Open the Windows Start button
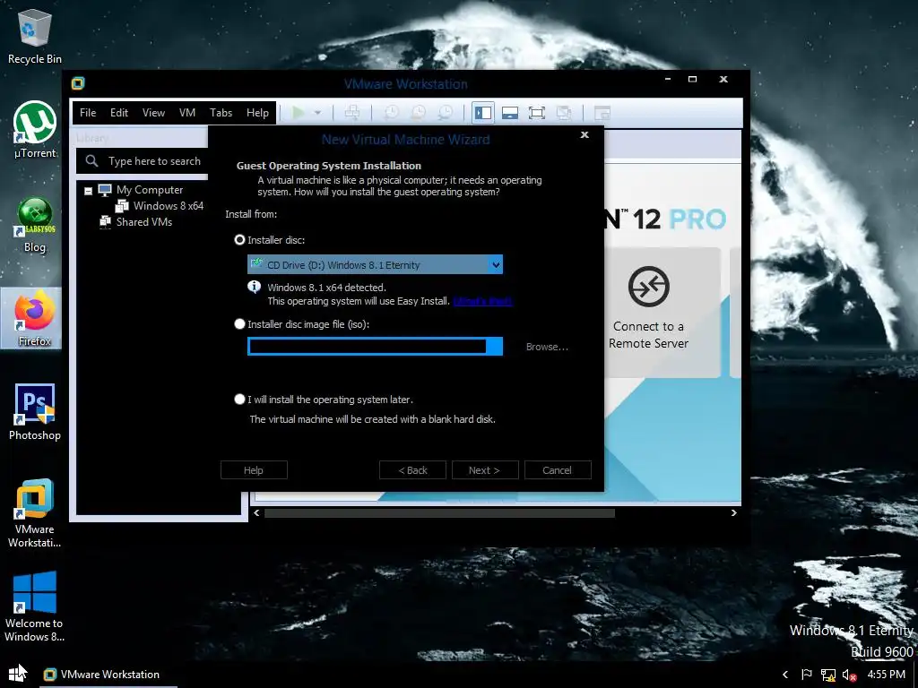The height and width of the screenshot is (688, 918). (x=18, y=674)
